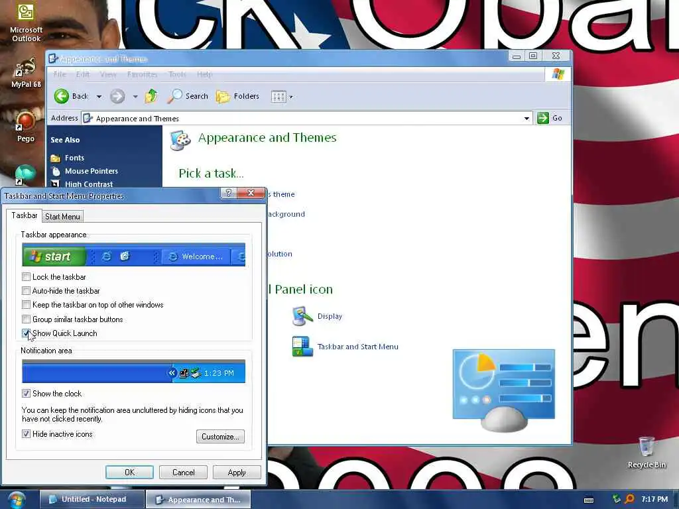Click the Start orb button
Image resolution: width=679 pixels, height=509 pixels.
(x=17, y=500)
